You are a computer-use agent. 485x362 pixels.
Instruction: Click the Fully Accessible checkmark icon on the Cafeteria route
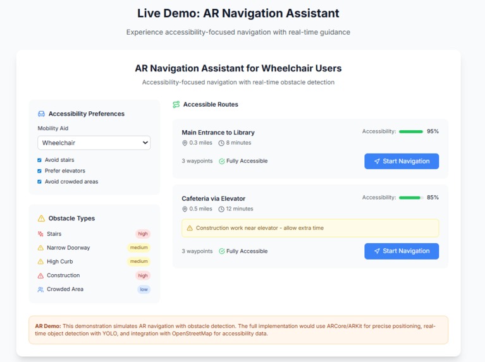pyautogui.click(x=222, y=251)
